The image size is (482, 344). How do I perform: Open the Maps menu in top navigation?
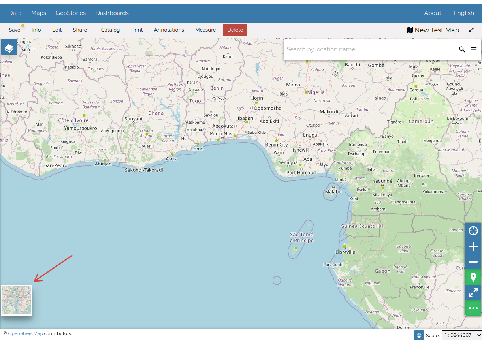click(39, 13)
